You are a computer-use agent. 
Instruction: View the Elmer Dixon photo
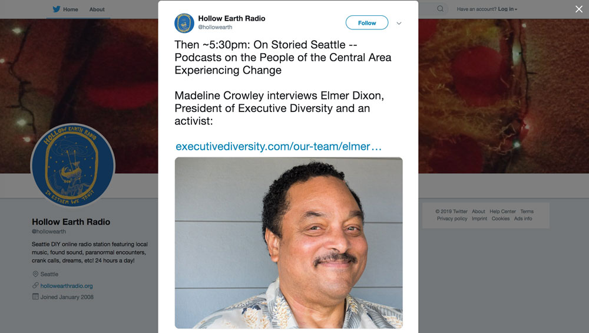click(x=289, y=243)
